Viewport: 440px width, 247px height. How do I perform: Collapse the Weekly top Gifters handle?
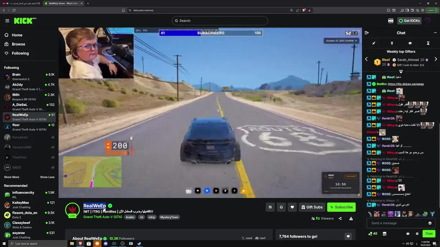(x=401, y=71)
